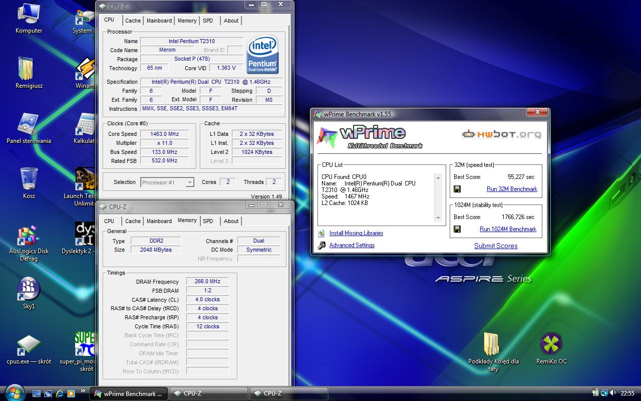Image resolution: width=641 pixels, height=401 pixels.
Task: Open the Windows Start orb
Action: click(x=14, y=392)
